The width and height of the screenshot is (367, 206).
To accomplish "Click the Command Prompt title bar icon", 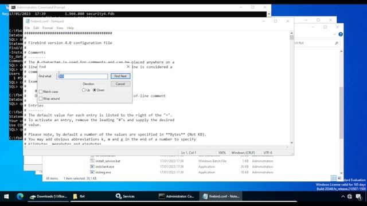I will 13,7.
